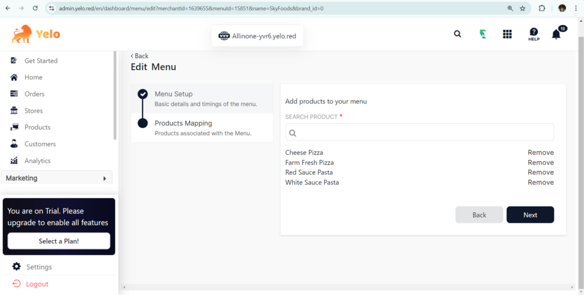The width and height of the screenshot is (584, 295).
Task: Open the Chrome profile avatar
Action: (562, 8)
